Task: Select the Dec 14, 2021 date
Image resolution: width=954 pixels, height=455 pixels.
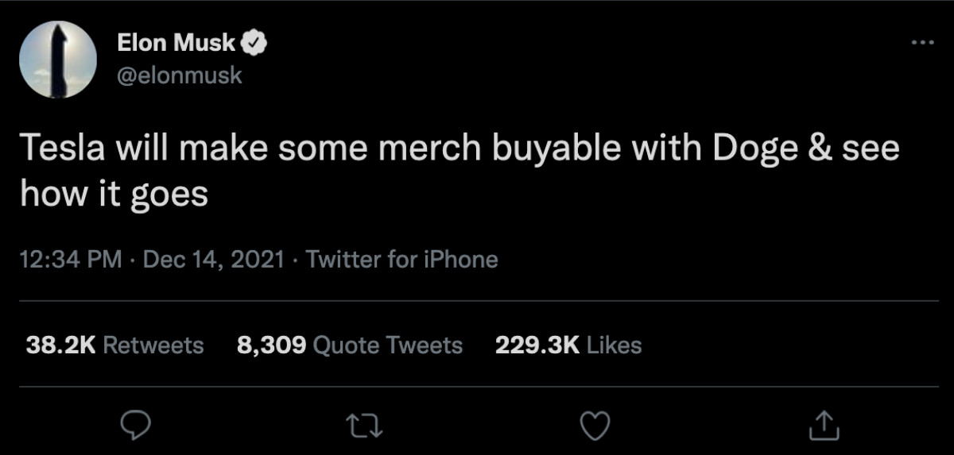Action: [213, 259]
